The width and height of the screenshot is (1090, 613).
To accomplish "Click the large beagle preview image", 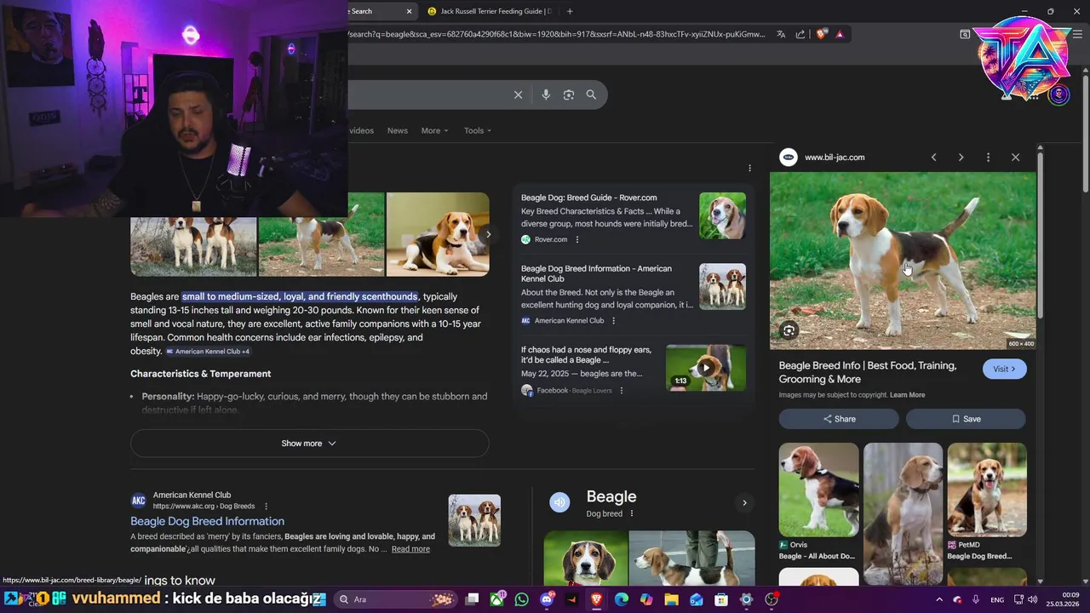I will tap(902, 261).
